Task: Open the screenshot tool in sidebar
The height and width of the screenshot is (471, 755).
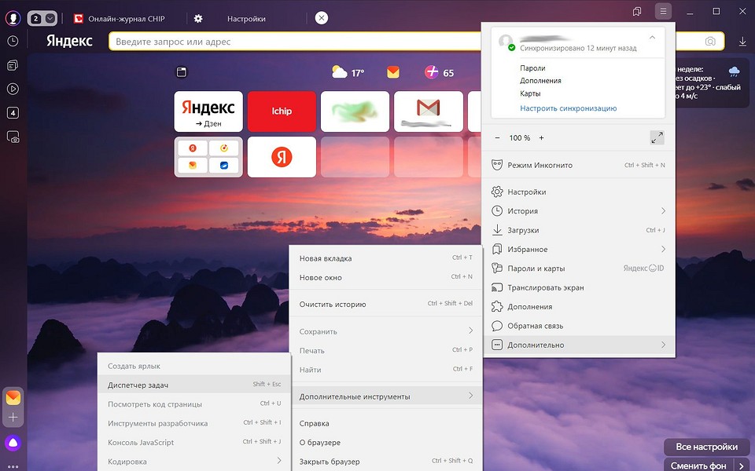Action: pos(13,137)
